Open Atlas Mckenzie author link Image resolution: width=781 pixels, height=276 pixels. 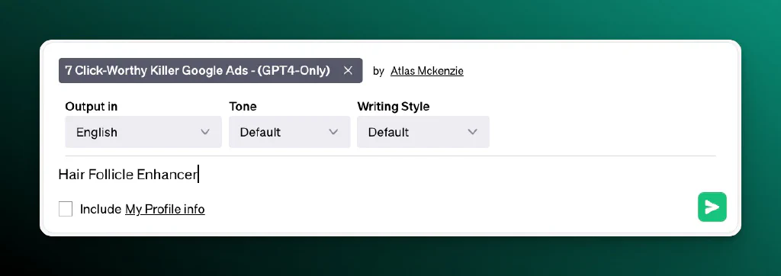click(427, 71)
